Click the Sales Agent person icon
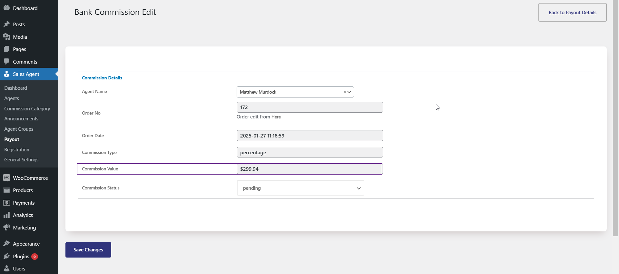The image size is (619, 274). point(6,74)
